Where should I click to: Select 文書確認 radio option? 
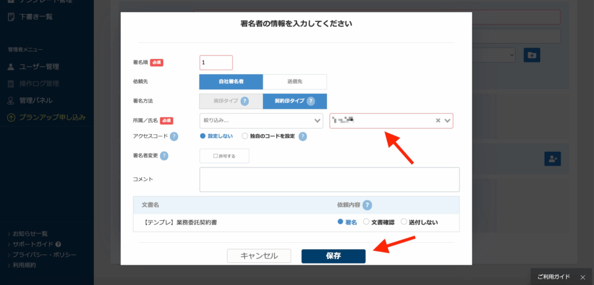click(366, 222)
